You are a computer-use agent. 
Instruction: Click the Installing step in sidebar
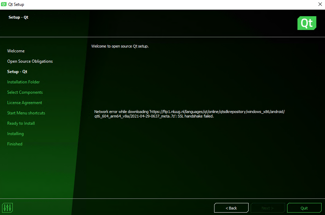15,134
